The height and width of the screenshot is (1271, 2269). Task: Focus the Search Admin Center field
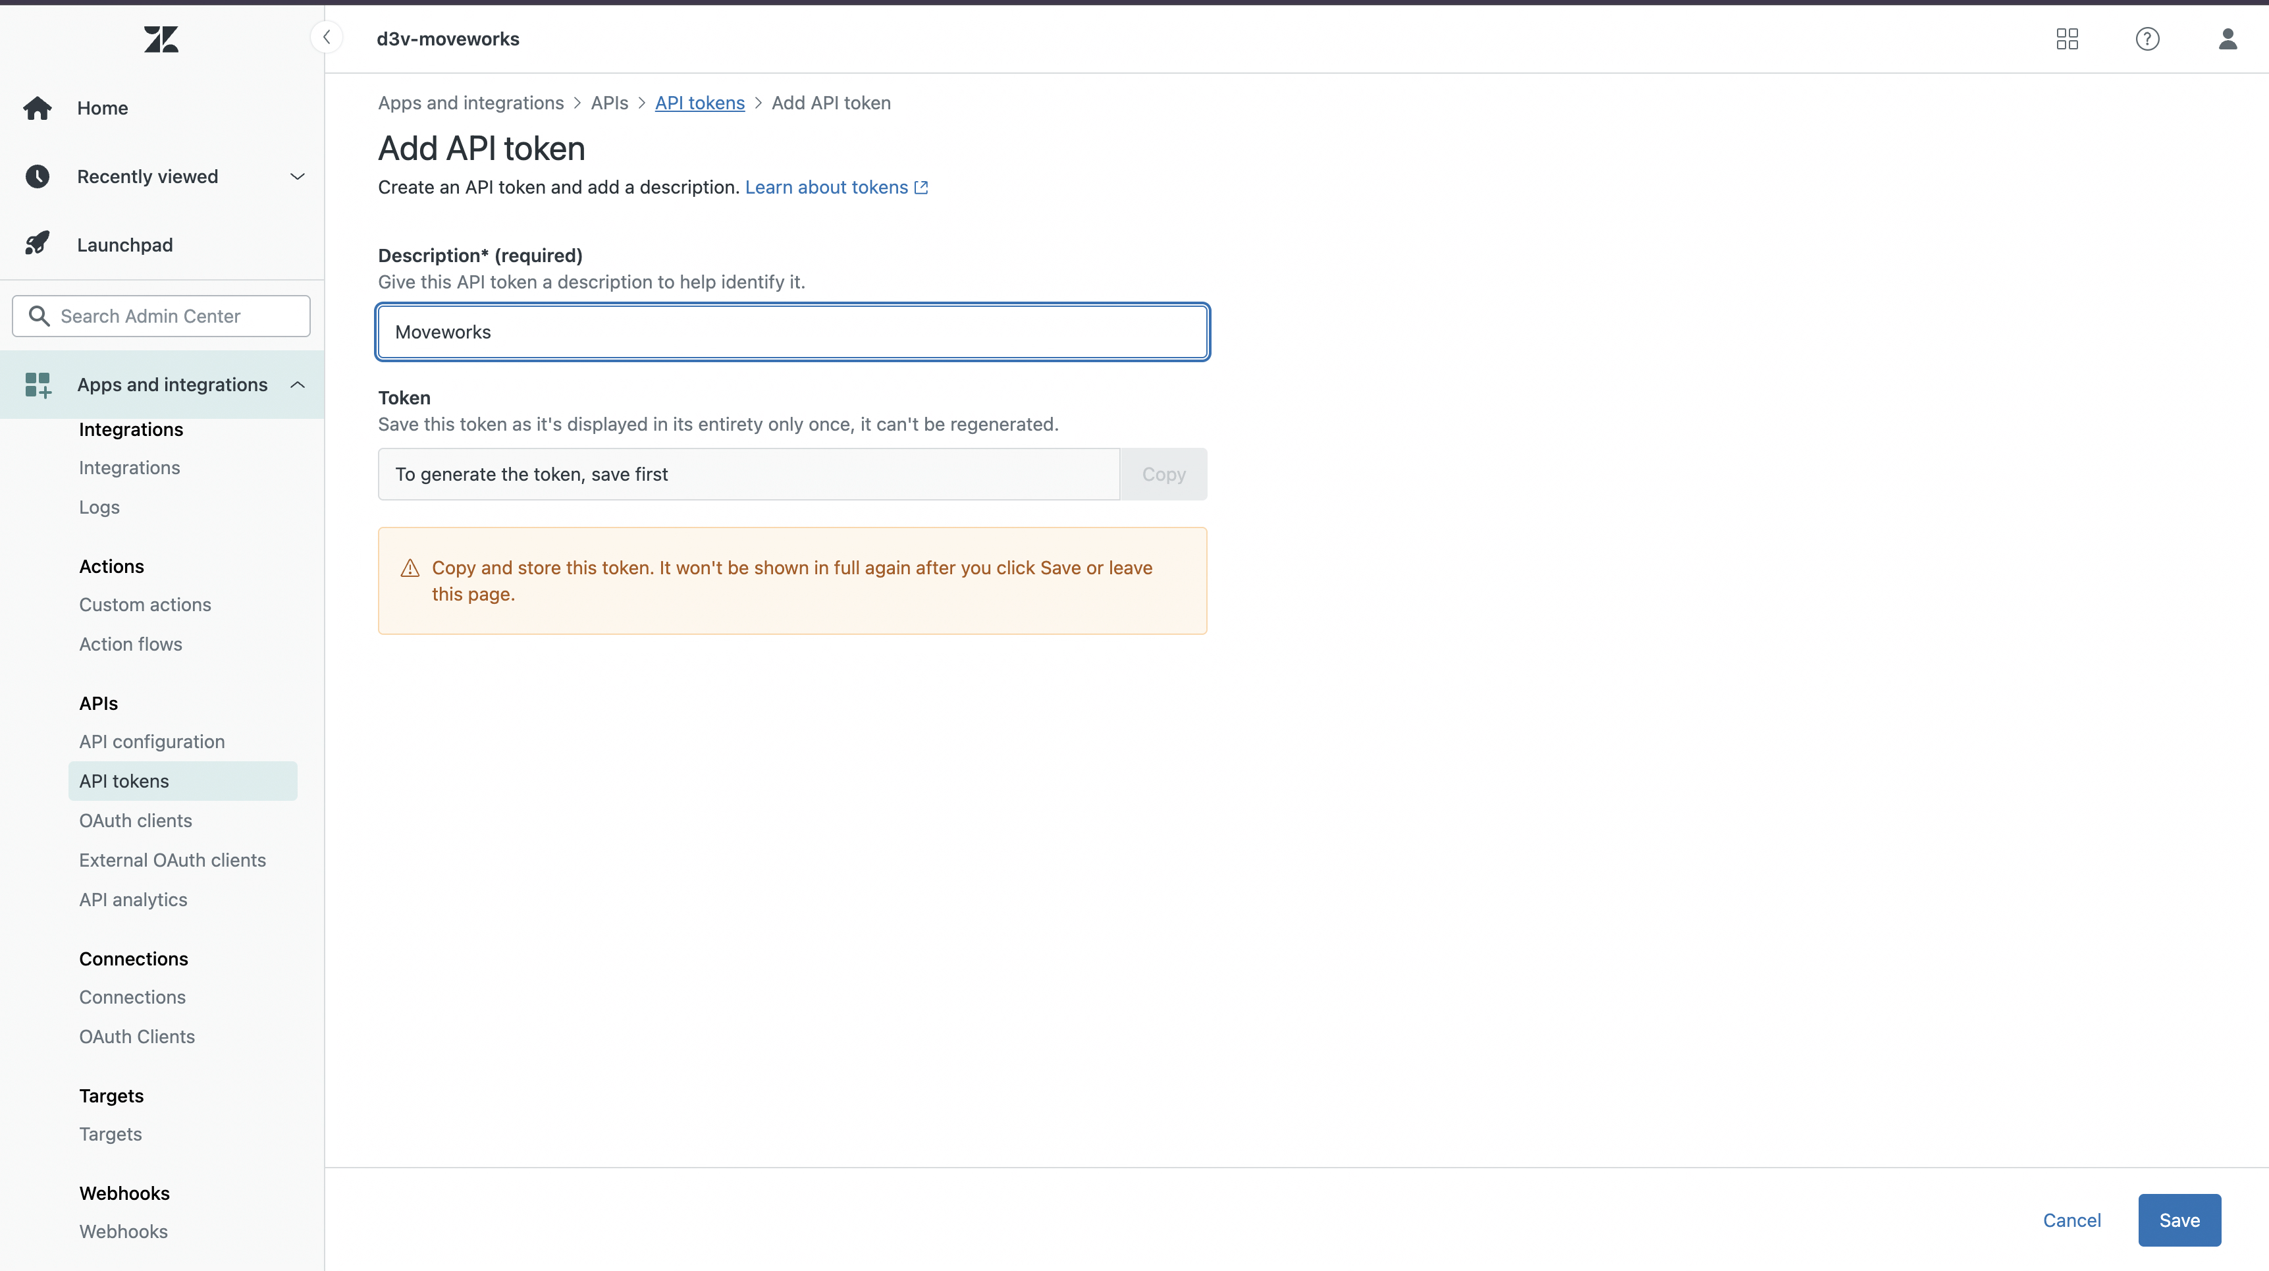click(176, 315)
